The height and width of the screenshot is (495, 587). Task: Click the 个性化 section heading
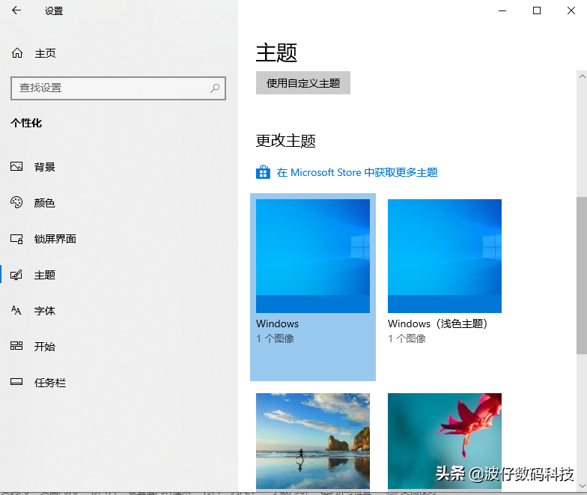point(26,123)
